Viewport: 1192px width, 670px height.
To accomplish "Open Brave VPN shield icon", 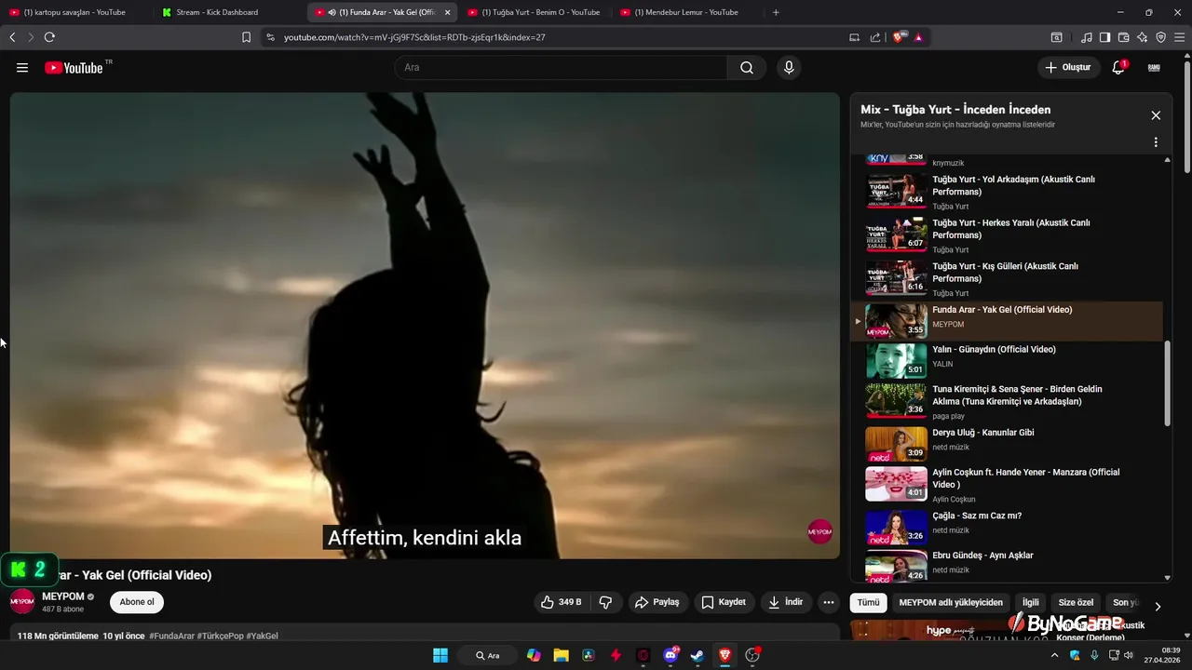I will coord(1160,37).
